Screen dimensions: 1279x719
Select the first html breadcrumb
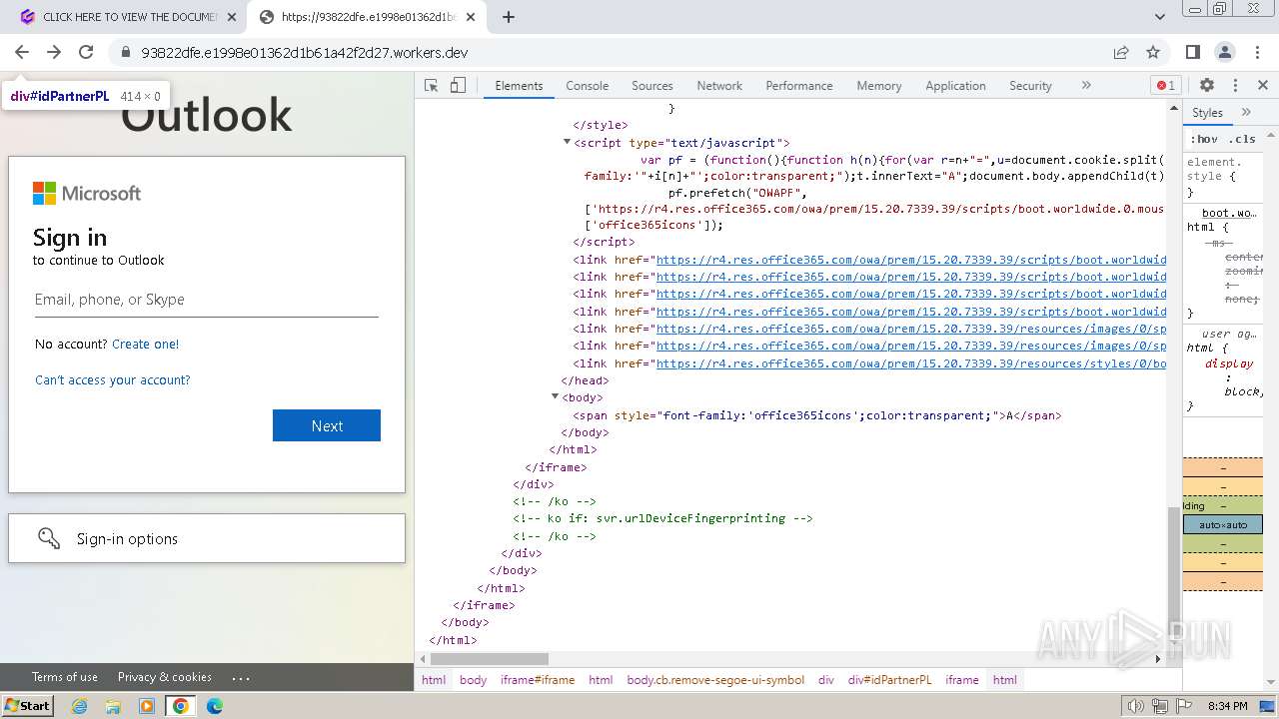coord(434,680)
